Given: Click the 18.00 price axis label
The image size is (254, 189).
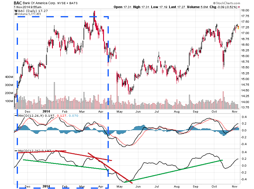Looking at the screenshot, I should pos(245,10).
